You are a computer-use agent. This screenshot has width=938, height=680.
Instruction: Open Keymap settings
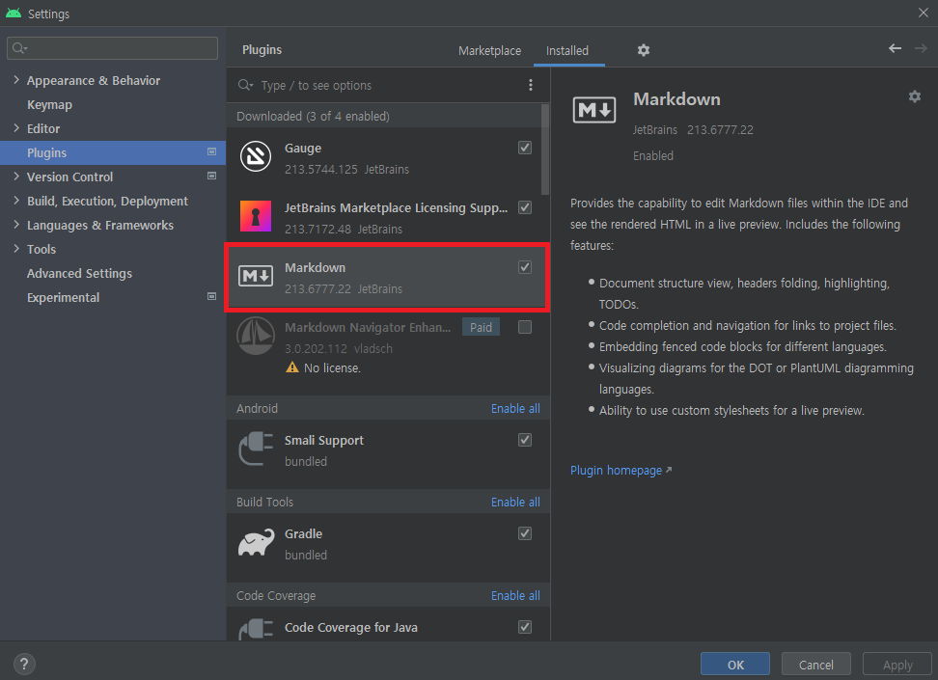click(49, 105)
